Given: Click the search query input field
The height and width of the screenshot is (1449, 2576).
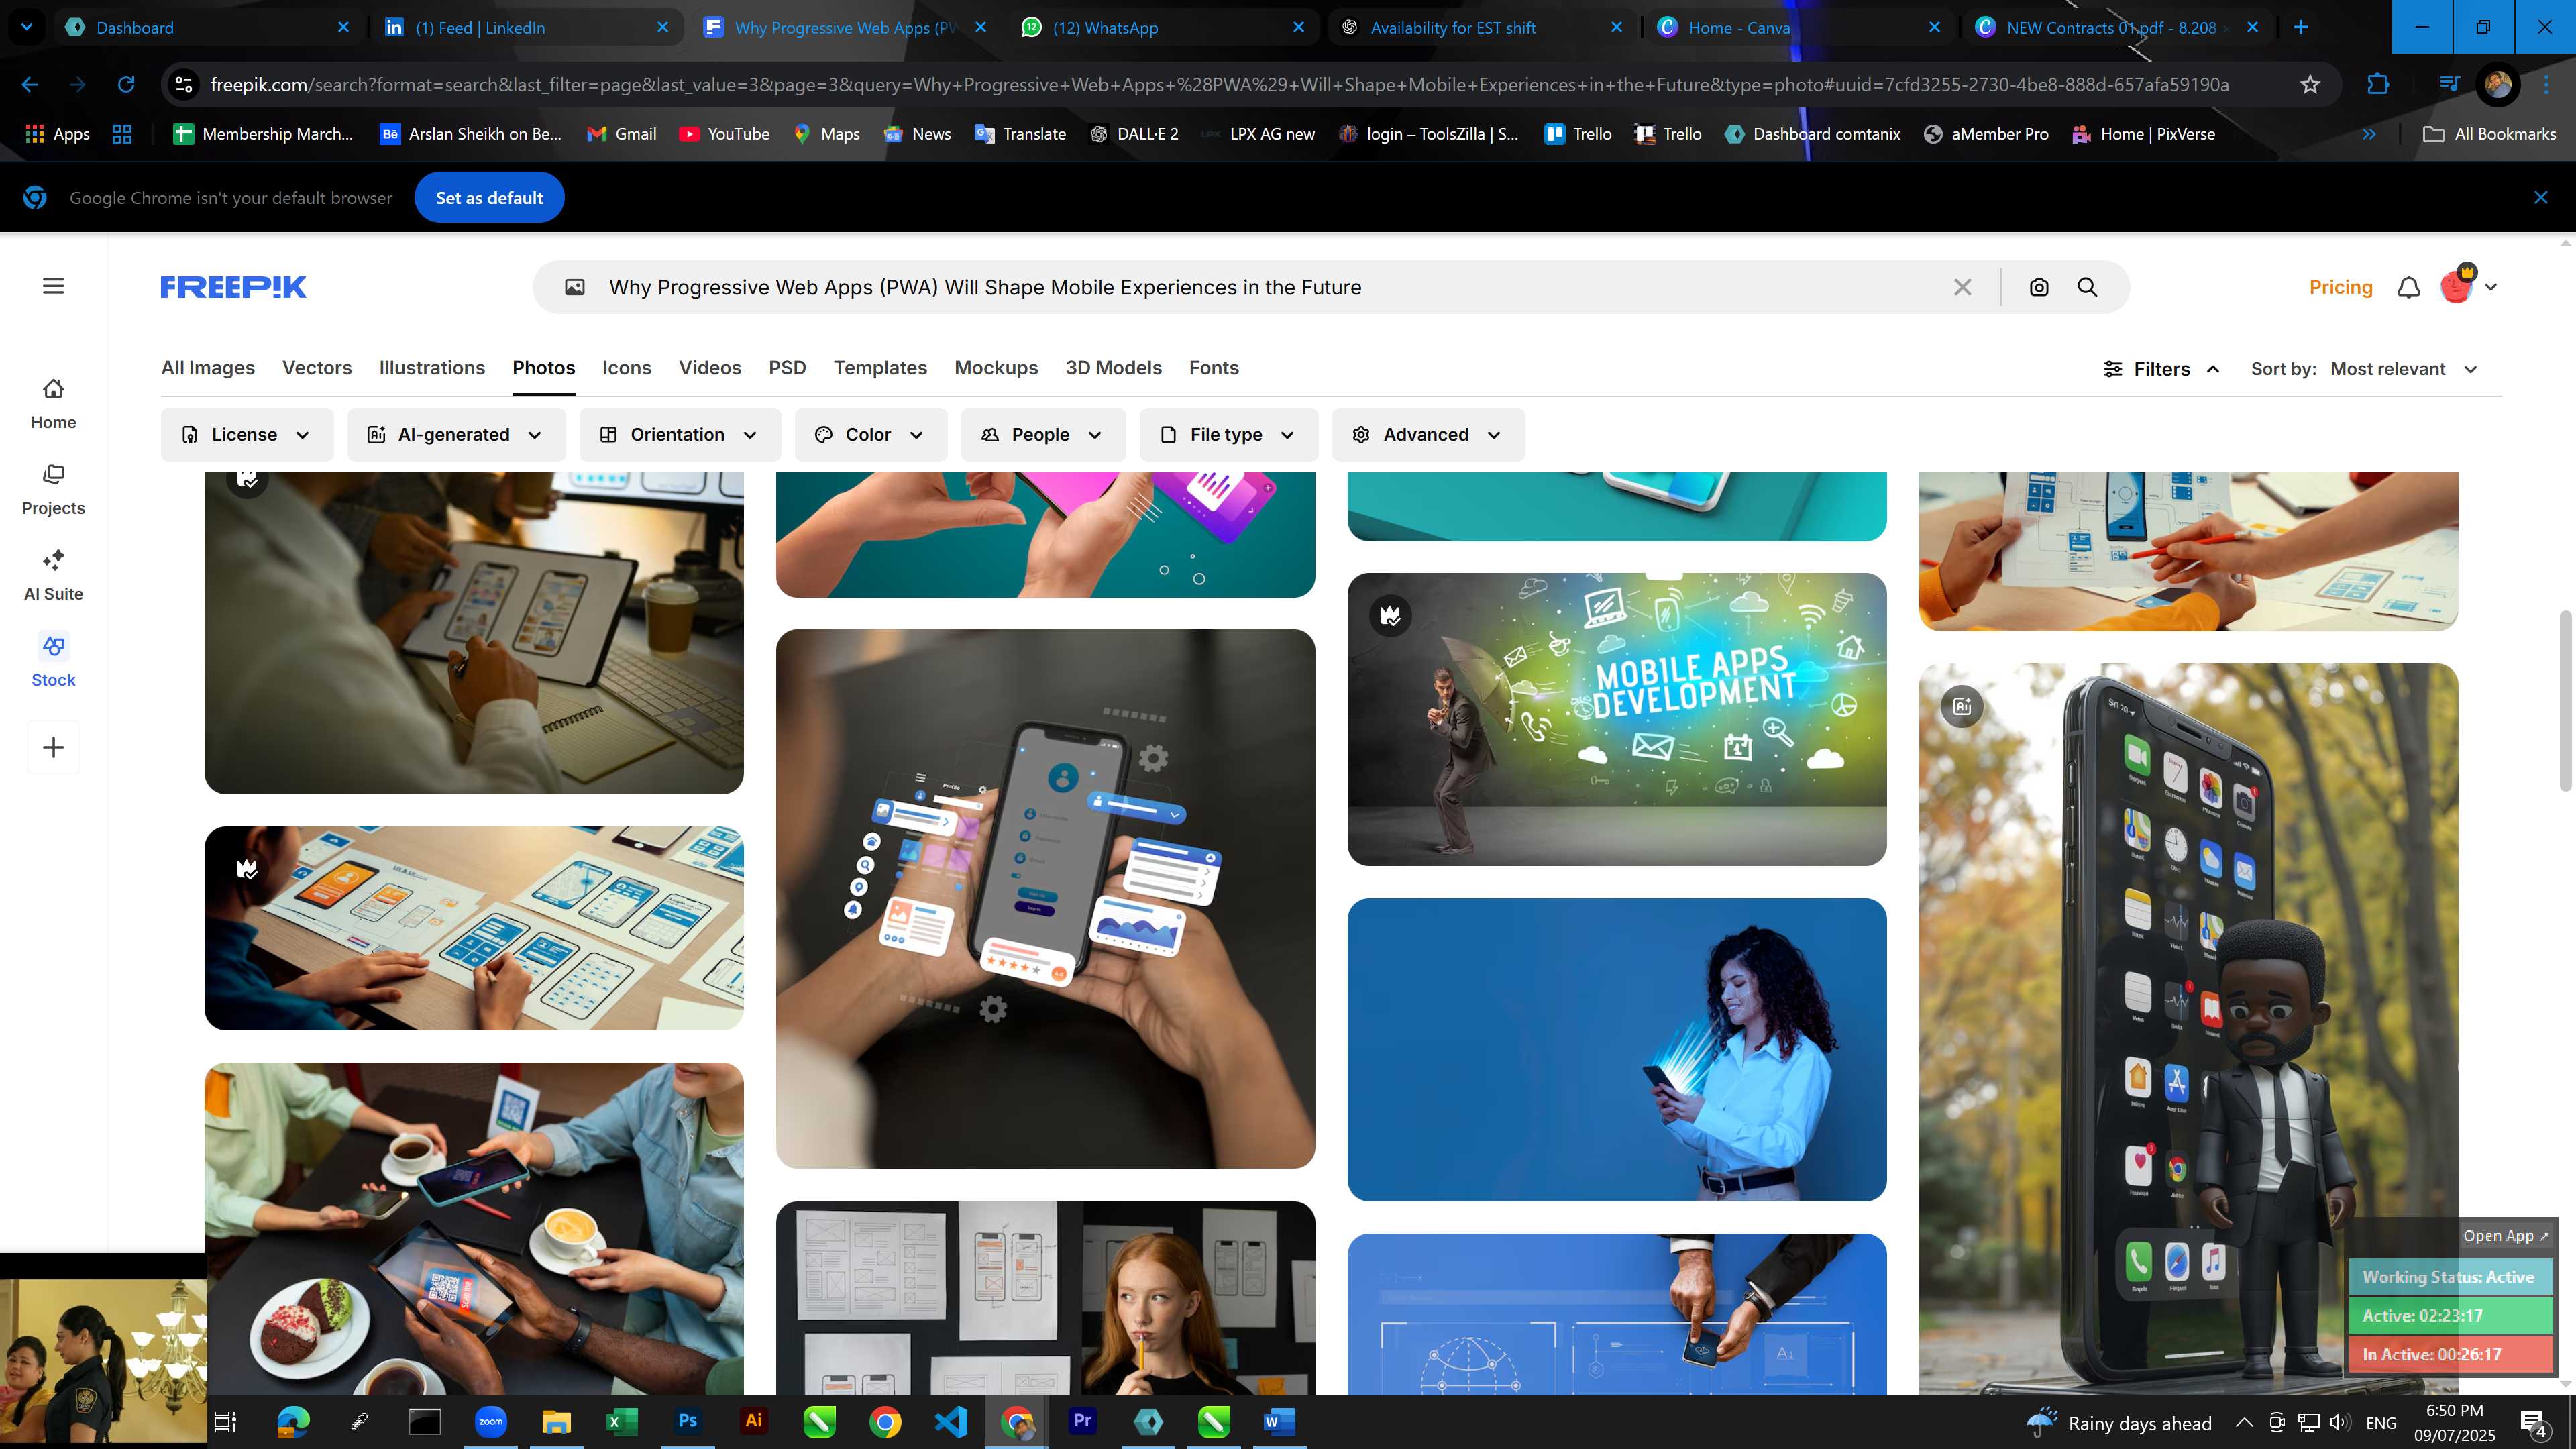Looking at the screenshot, I should click(x=1270, y=287).
